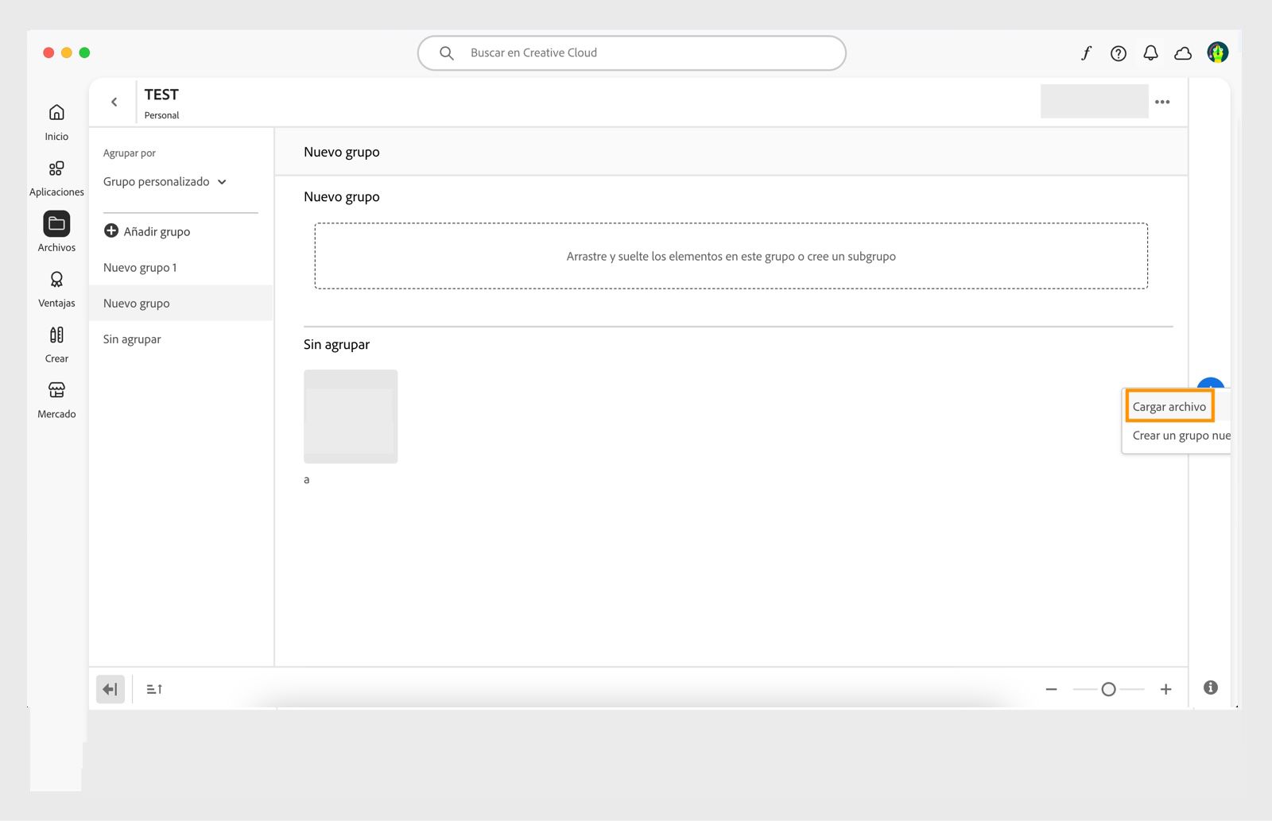Click Nuevo grupo heading above drop zone

(341, 196)
